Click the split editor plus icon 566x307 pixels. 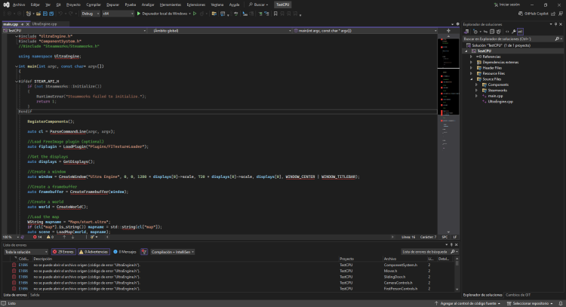tap(448, 31)
